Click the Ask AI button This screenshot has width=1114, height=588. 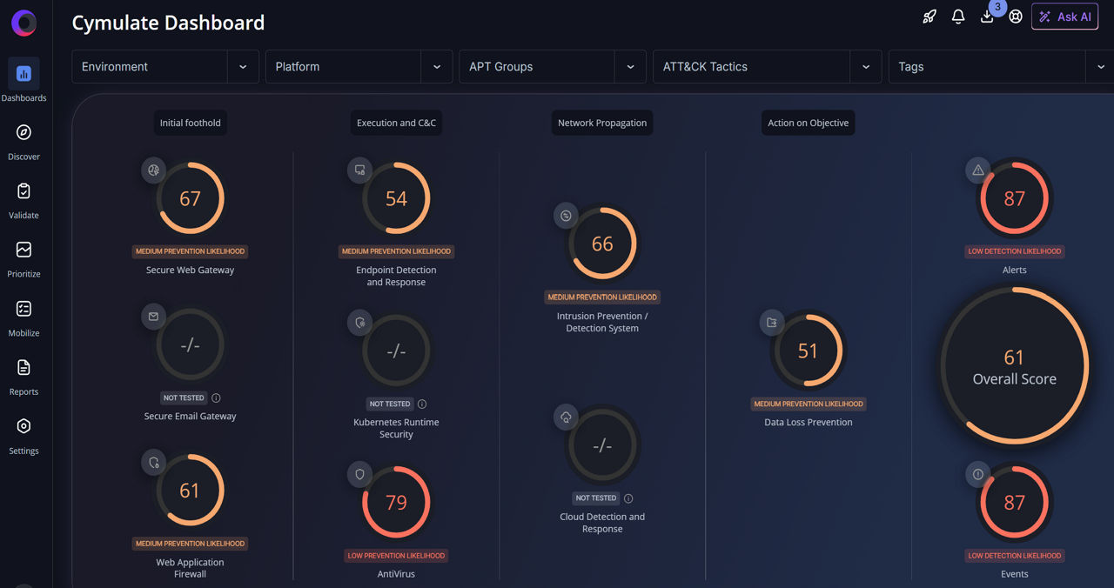[1064, 17]
